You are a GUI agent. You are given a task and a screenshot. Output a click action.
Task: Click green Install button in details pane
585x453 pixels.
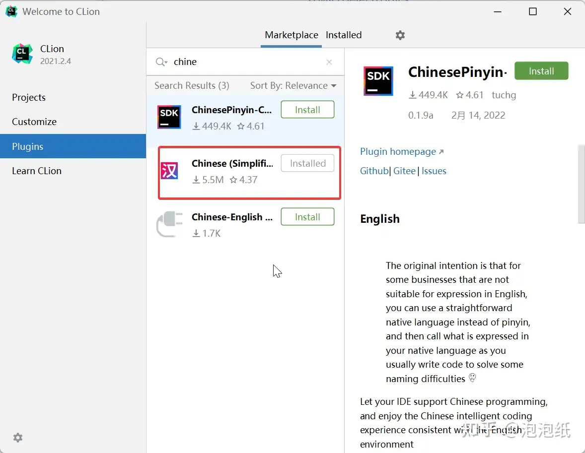tap(541, 71)
